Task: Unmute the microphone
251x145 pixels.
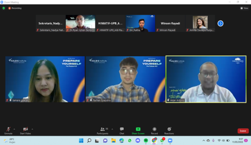Action: tap(8, 131)
